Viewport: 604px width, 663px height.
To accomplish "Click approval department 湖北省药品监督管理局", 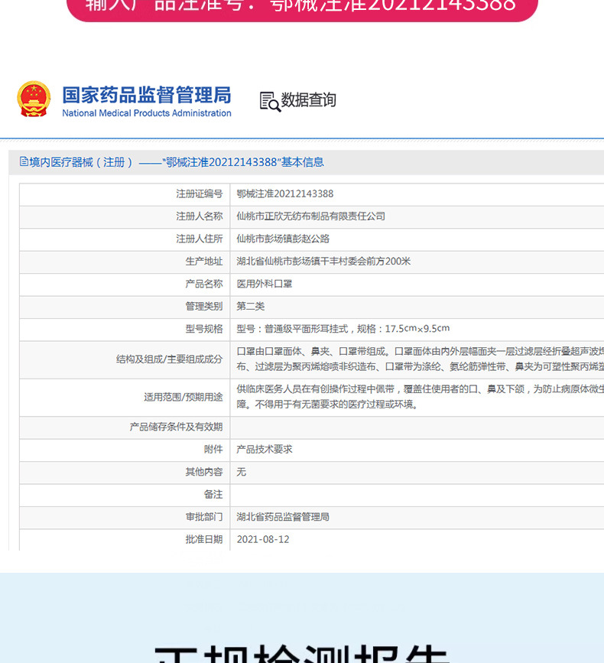I will (x=283, y=517).
